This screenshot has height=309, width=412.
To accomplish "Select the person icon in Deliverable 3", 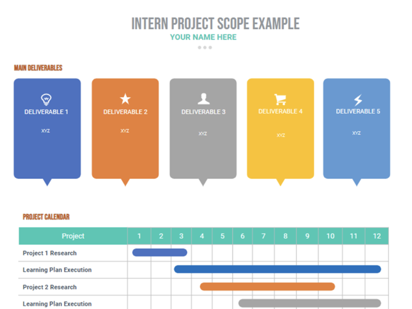I will (203, 99).
